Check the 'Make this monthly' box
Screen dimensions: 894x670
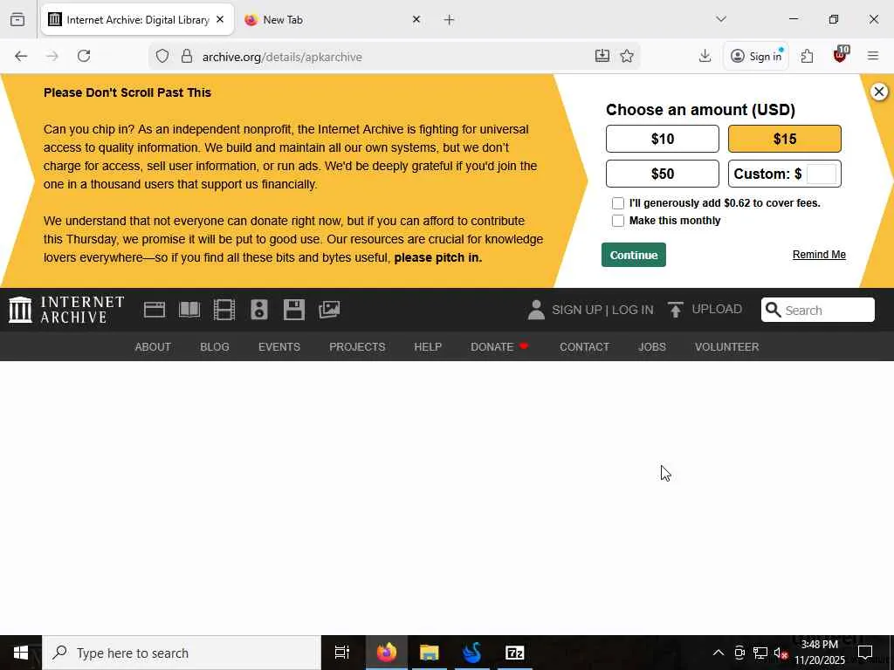[x=618, y=221]
